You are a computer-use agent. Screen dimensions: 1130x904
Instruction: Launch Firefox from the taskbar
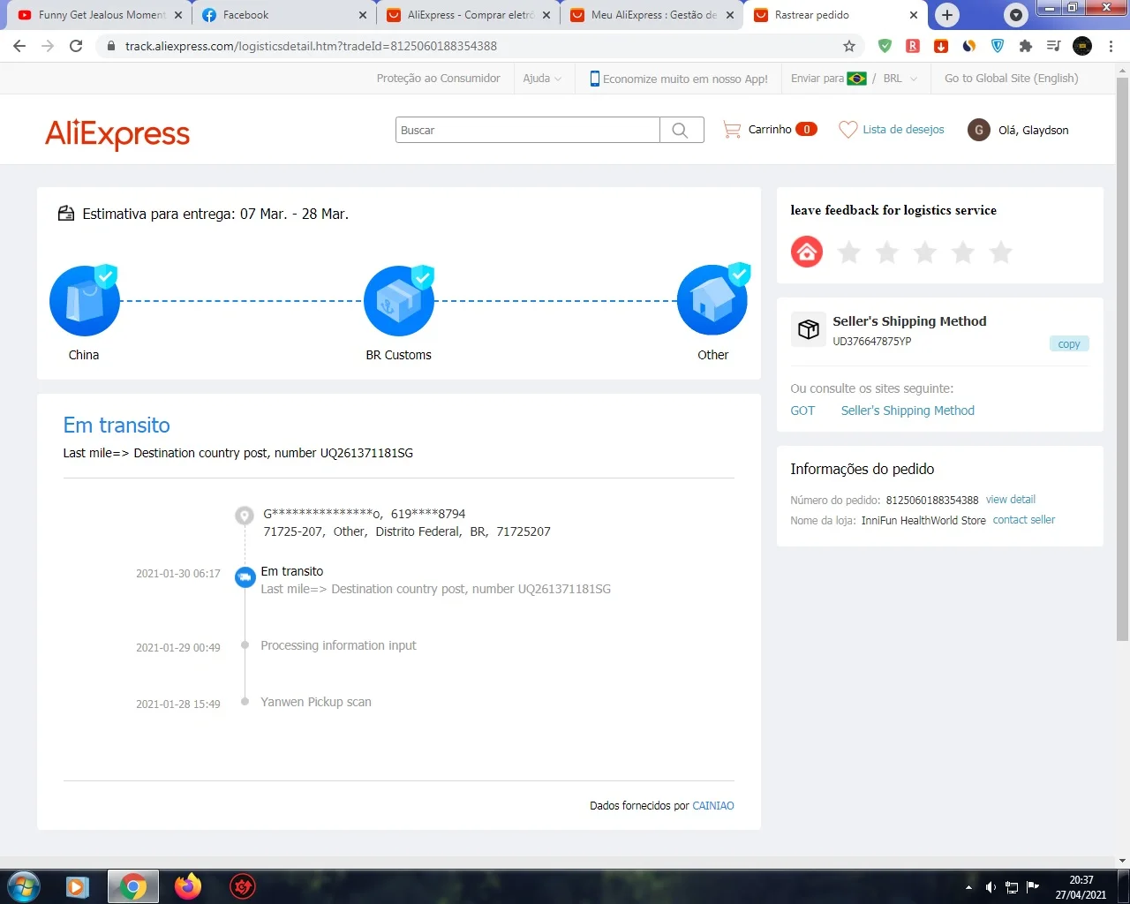(x=187, y=886)
